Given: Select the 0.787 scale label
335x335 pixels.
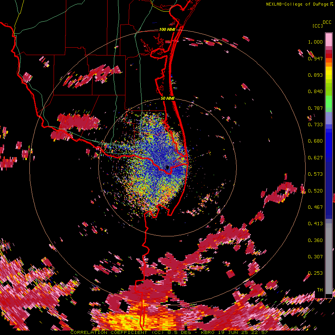Looking at the screenshot, I should click(x=315, y=108).
